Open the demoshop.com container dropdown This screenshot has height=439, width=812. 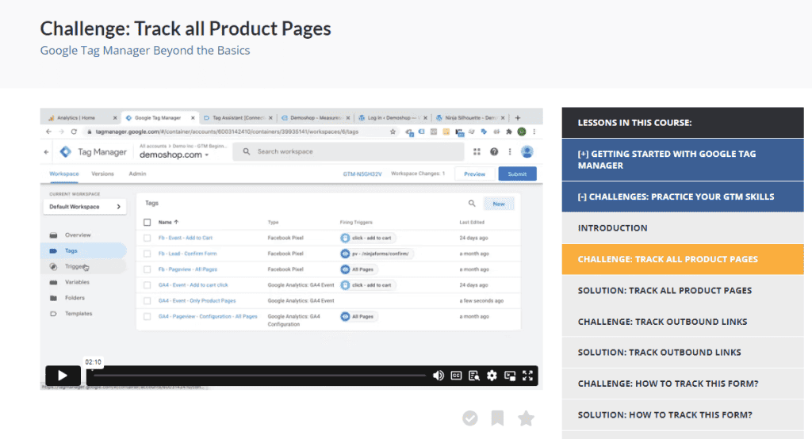click(174, 155)
